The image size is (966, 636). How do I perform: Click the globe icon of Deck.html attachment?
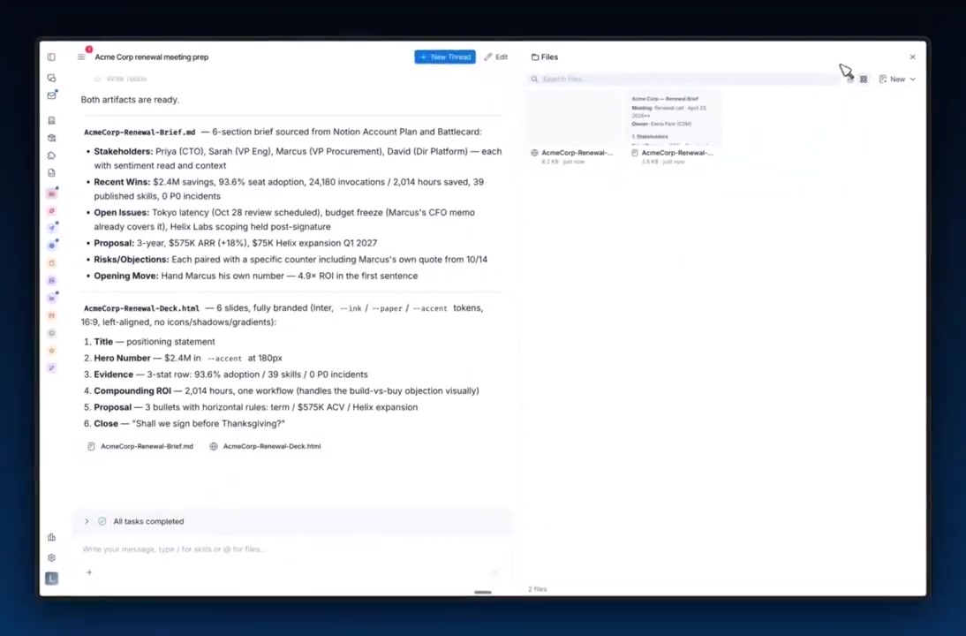click(x=214, y=446)
